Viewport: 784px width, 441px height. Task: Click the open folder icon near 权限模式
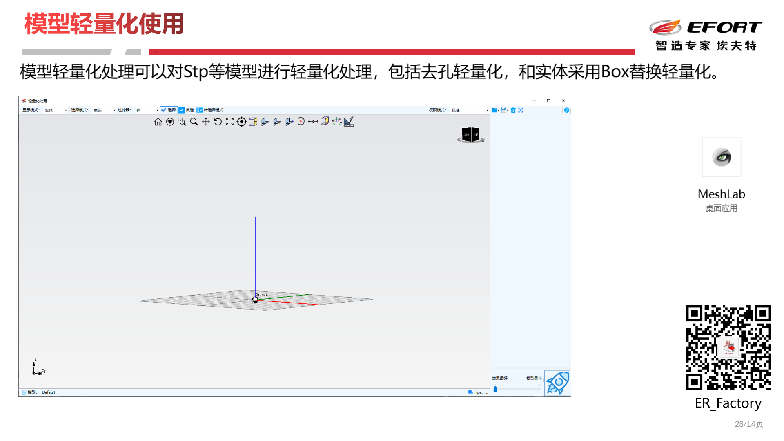click(494, 110)
